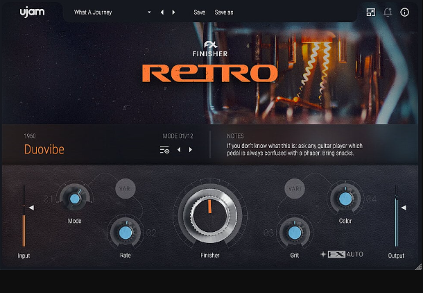This screenshot has width=423, height=293.
Task: Open the notifications bell
Action: point(388,12)
